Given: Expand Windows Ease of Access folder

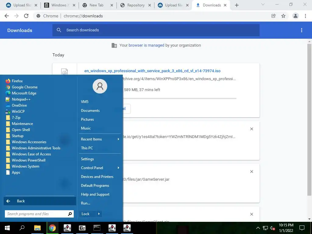Looking at the screenshot, I should (x=28, y=154).
